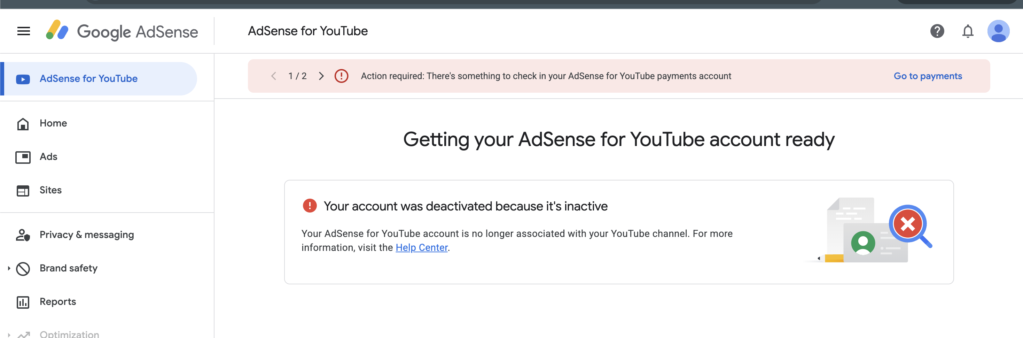1023x338 pixels.
Task: Click the Ads display icon
Action: tap(23, 157)
